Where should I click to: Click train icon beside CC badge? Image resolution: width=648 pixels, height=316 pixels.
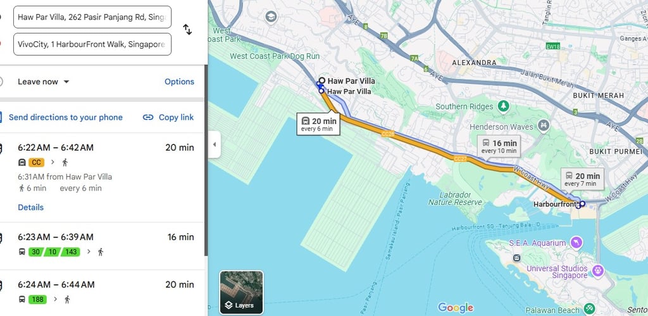[22, 163]
